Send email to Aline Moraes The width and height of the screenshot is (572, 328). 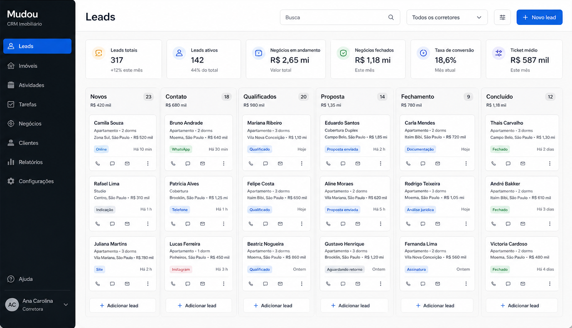(358, 224)
